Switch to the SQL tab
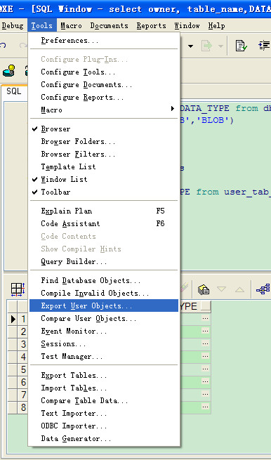 click(x=14, y=91)
